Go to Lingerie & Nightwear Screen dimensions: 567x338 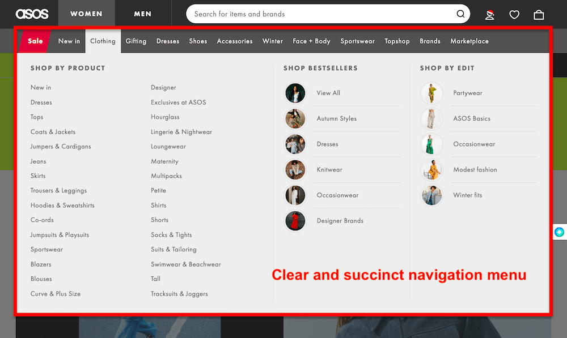pyautogui.click(x=181, y=132)
